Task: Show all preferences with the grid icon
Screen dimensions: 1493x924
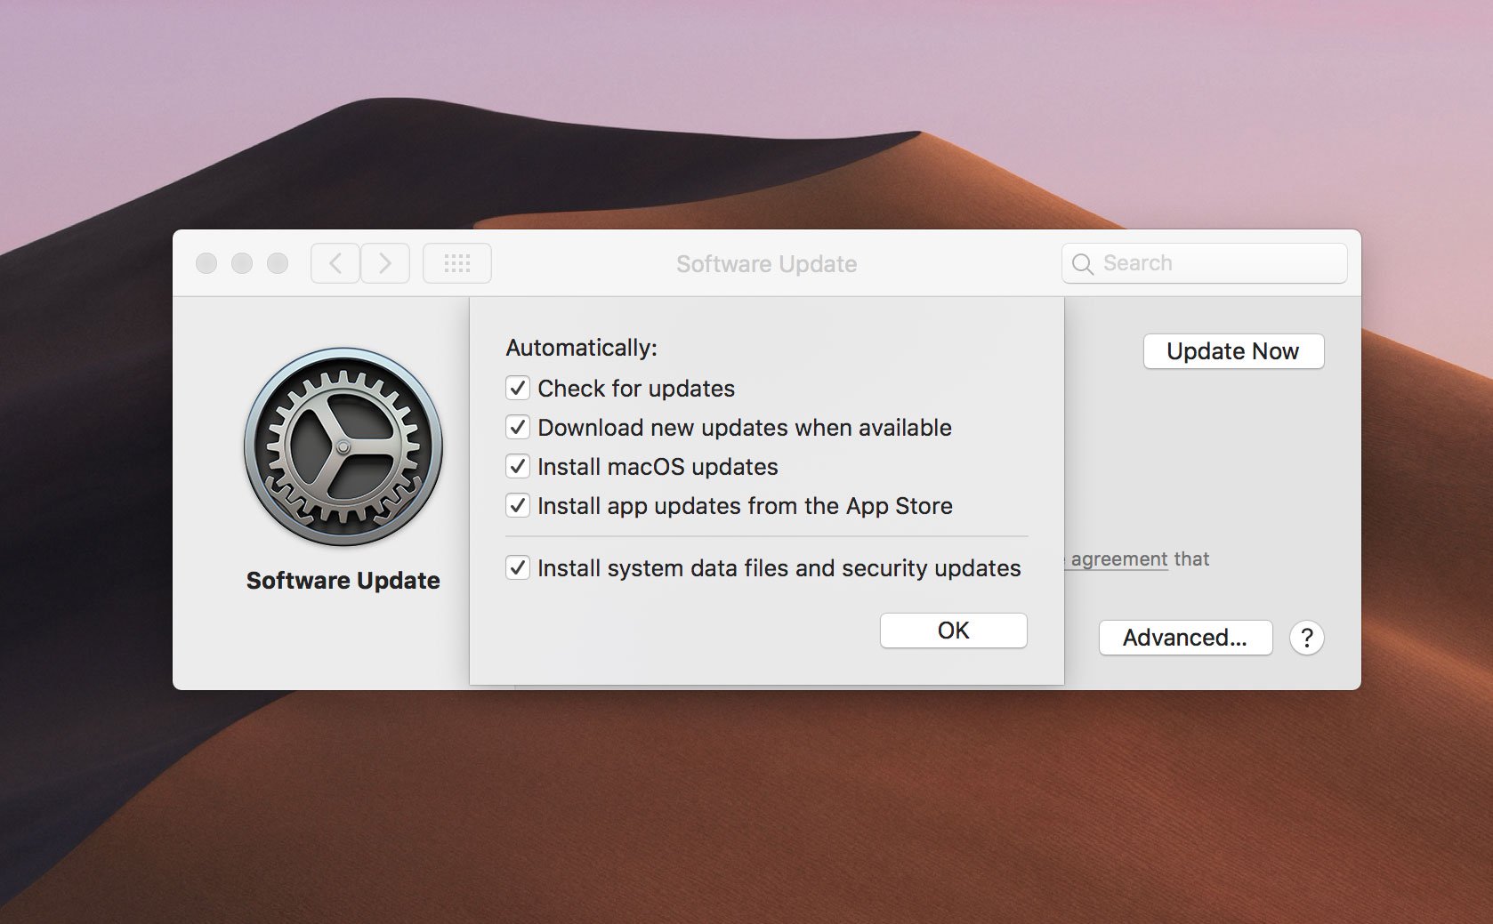Action: click(457, 263)
